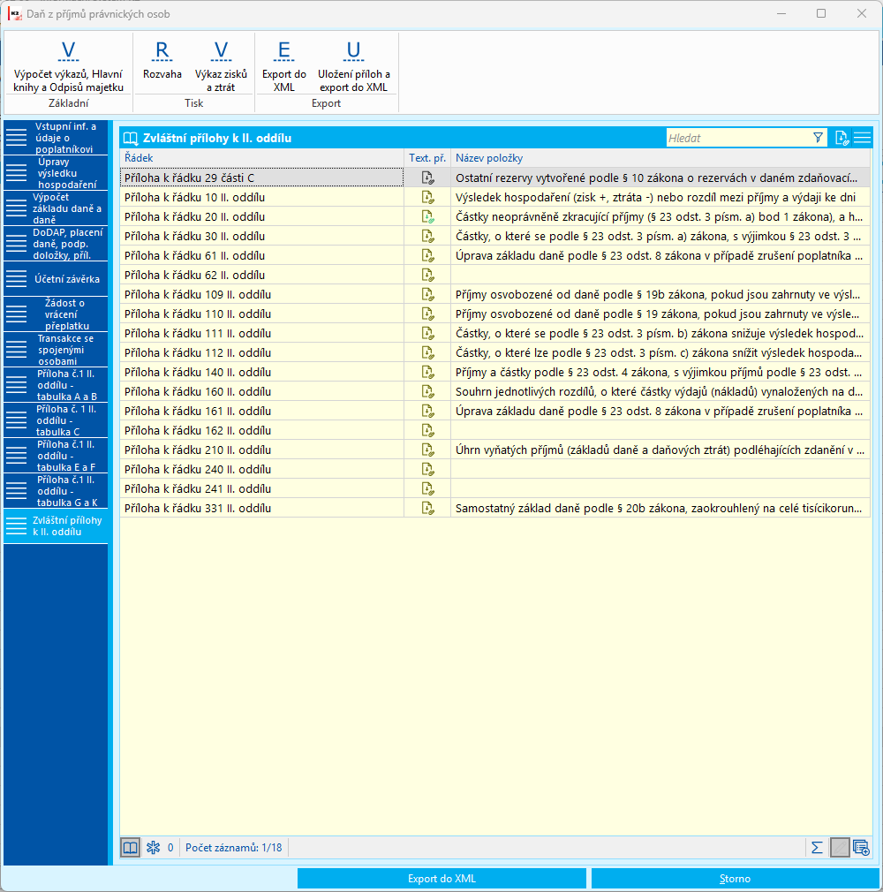Open the hamburger menu in the panel header
The image size is (883, 892).
[x=863, y=138]
